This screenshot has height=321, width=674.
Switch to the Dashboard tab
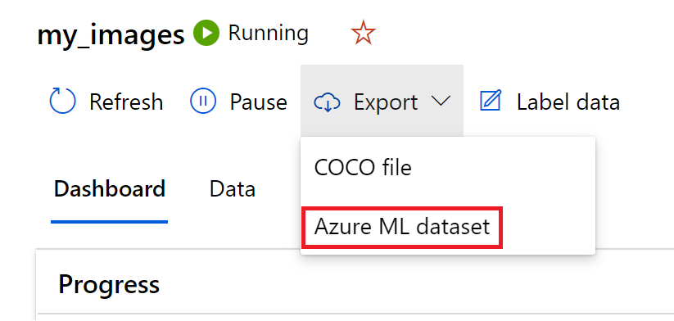[110, 189]
